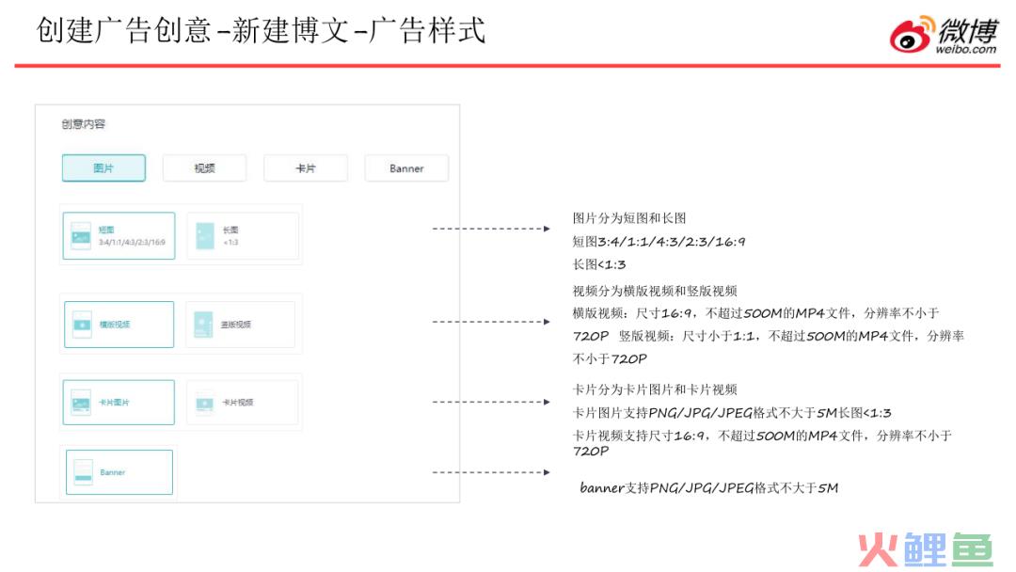1016x572 pixels.
Task: Click the slide title 创建广告创意-新建博文-广告样式
Action: pyautogui.click(x=261, y=30)
